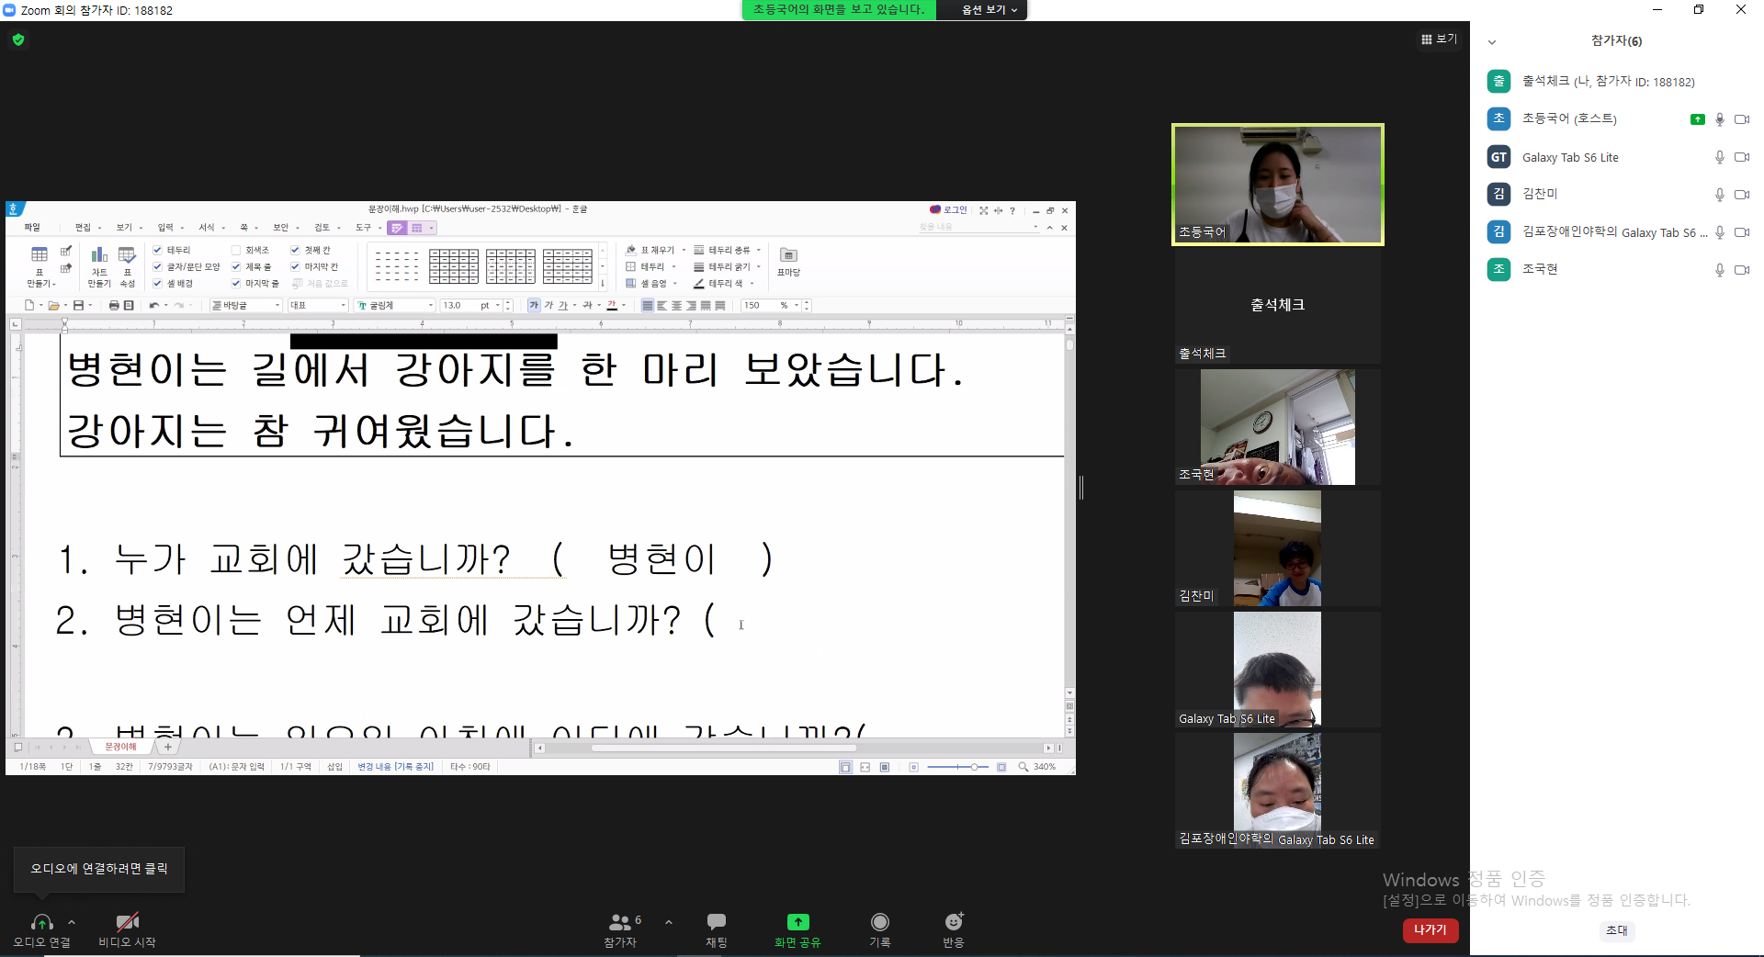Collapse the 참가자(6) panel chevron
The width and height of the screenshot is (1764, 957).
pos(1492,41)
